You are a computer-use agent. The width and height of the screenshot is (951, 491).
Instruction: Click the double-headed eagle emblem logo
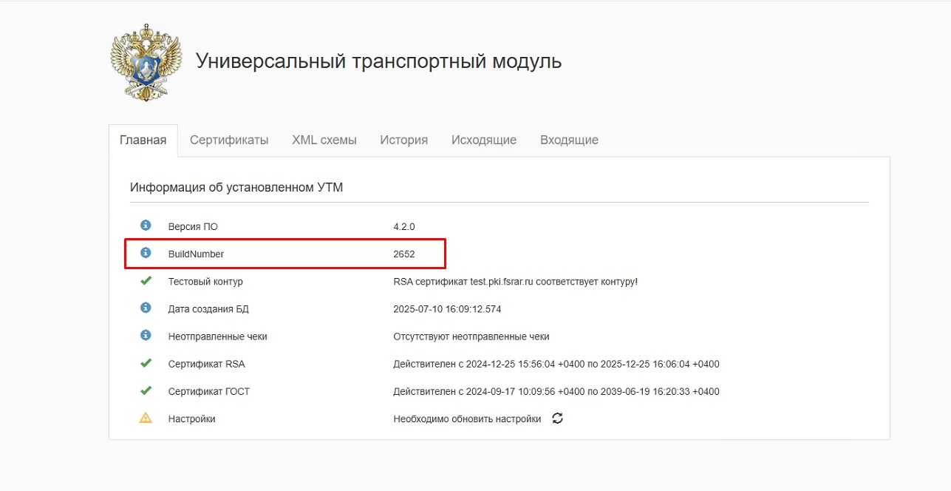146,62
